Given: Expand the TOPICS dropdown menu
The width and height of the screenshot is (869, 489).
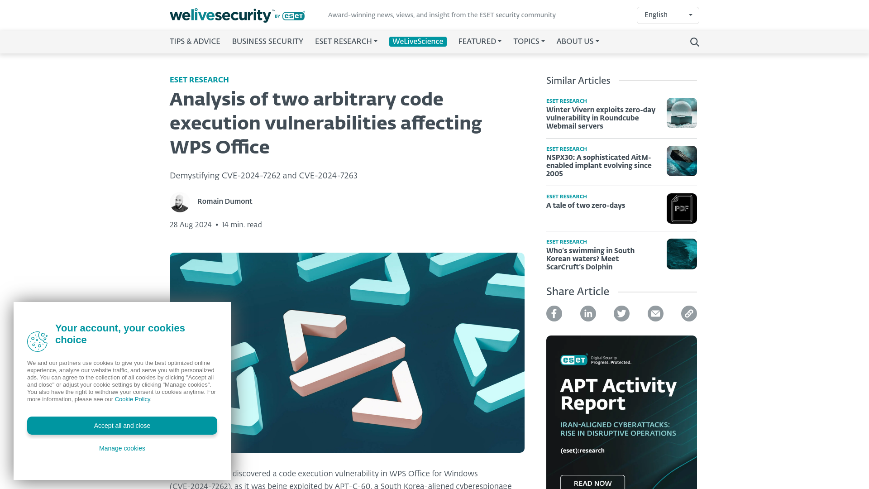Looking at the screenshot, I should 528,42.
